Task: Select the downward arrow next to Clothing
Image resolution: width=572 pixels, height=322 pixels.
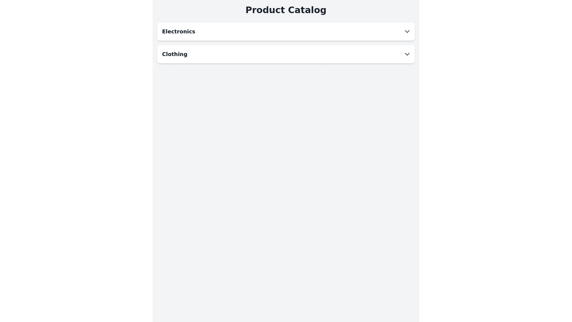Action: (x=407, y=54)
